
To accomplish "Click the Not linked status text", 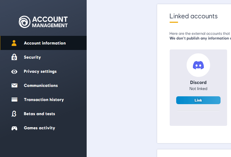I will pos(198,89).
